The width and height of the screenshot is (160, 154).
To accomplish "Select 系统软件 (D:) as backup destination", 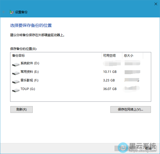I will [x=30, y=63].
